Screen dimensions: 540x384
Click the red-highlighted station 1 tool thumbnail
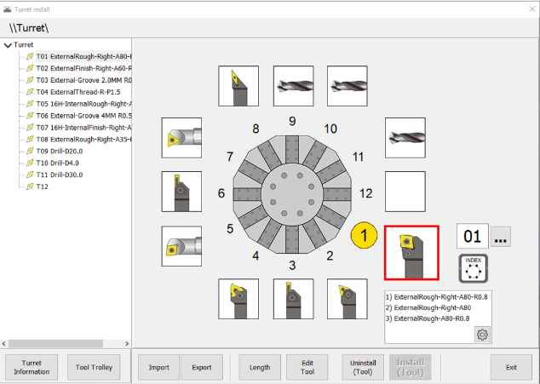click(x=411, y=253)
